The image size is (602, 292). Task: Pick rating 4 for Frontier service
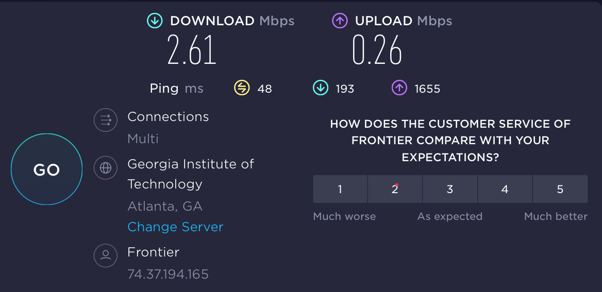pyautogui.click(x=505, y=189)
